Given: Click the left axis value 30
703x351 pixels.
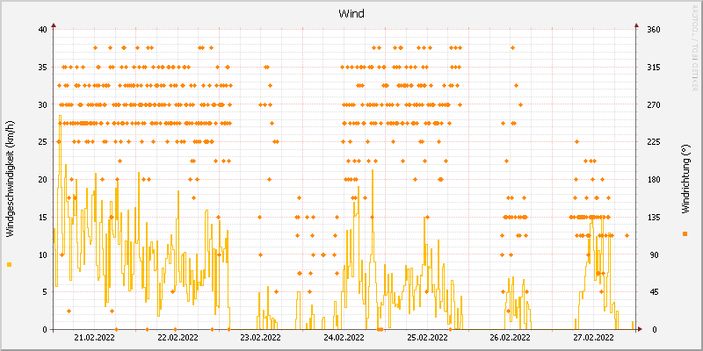Looking at the screenshot, I should (x=42, y=104).
